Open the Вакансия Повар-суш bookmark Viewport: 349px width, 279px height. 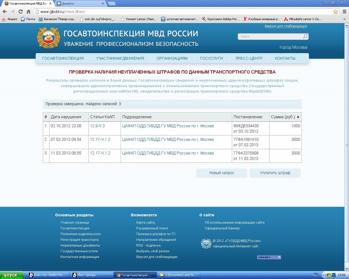[x=57, y=19]
